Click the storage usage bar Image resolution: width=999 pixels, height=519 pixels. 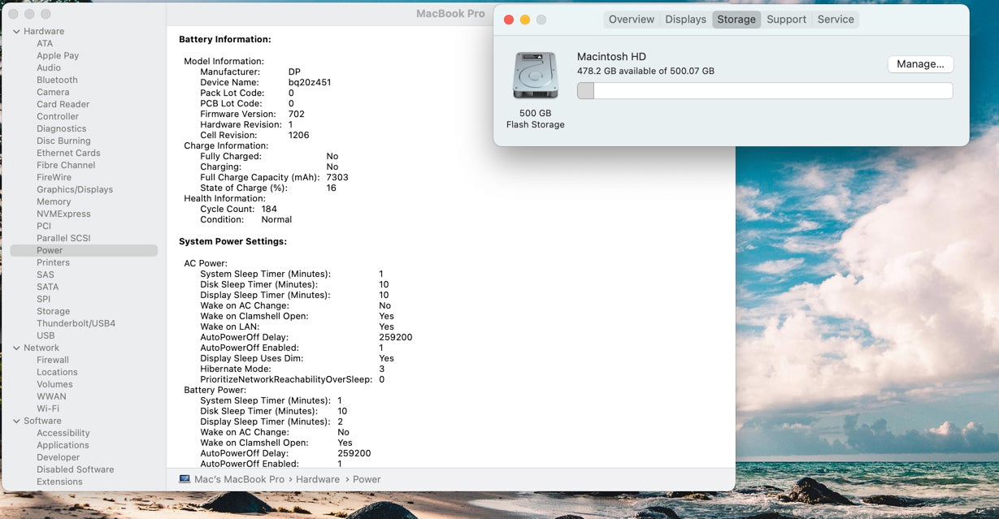(x=764, y=91)
